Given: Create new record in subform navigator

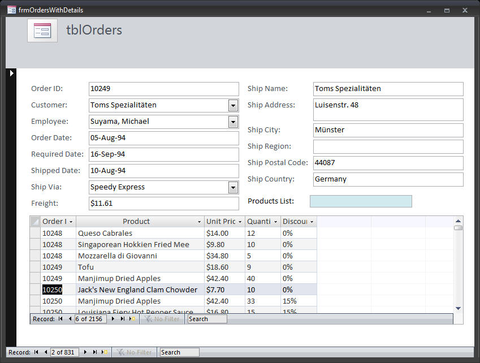Looking at the screenshot, I should click(x=132, y=319).
